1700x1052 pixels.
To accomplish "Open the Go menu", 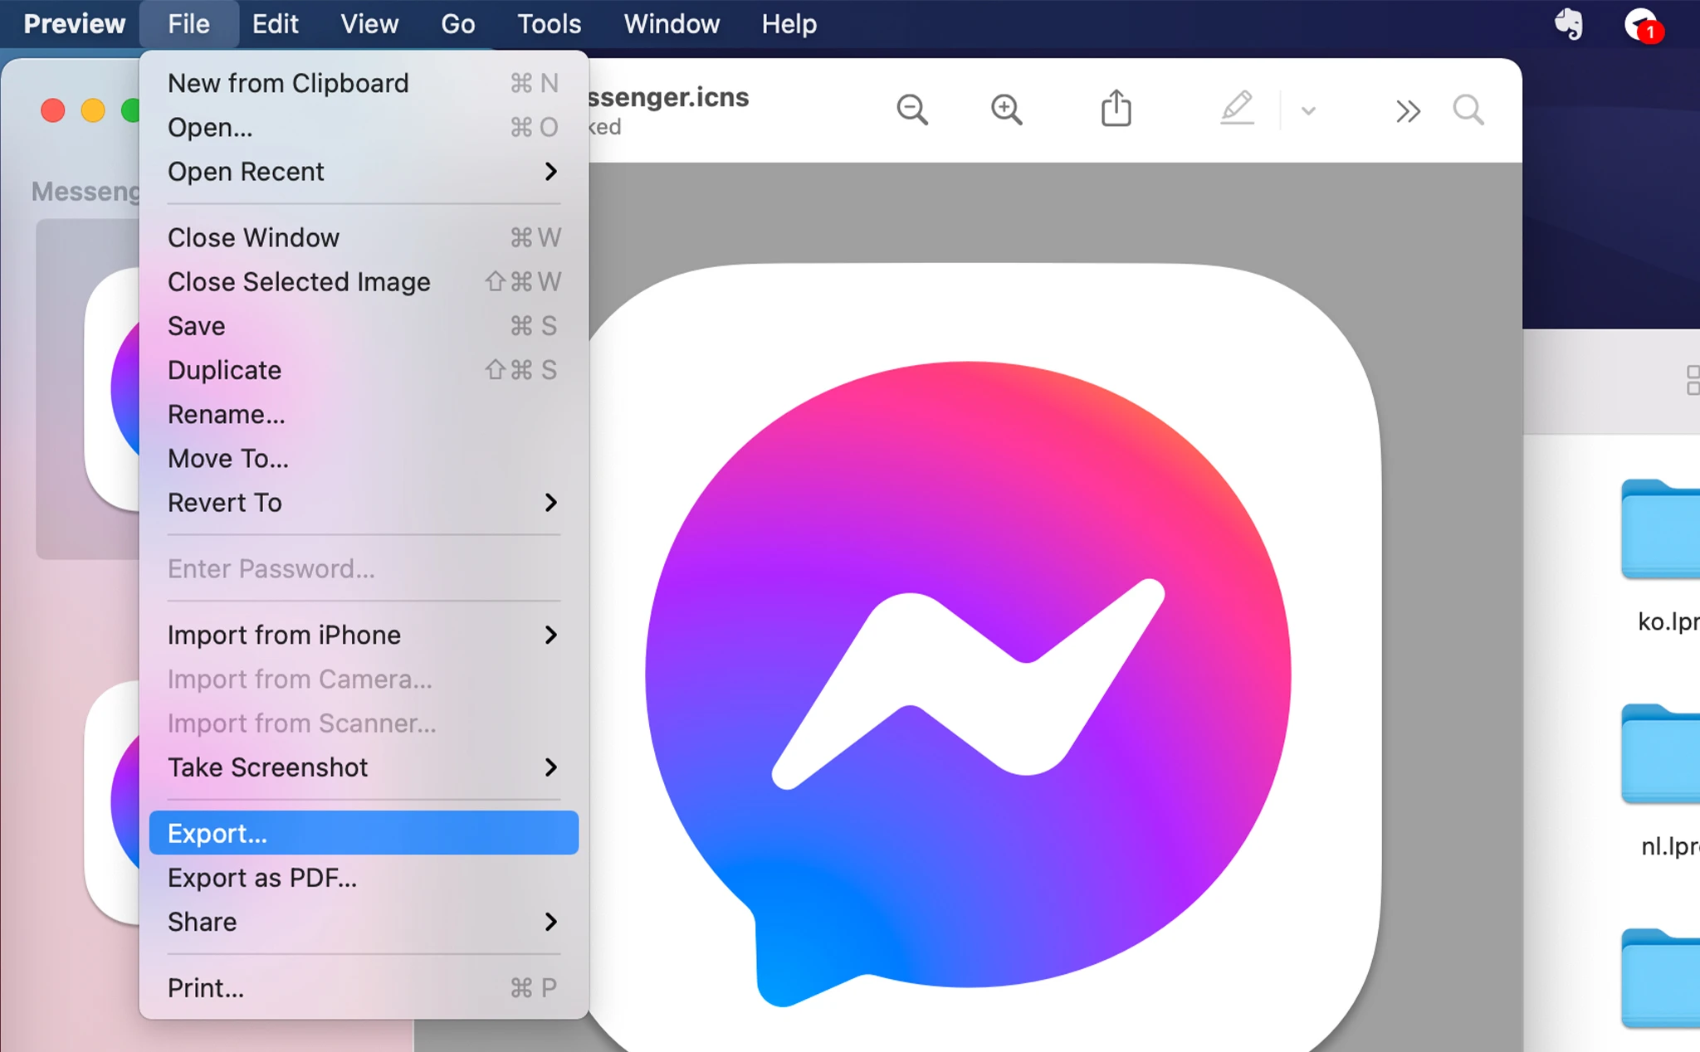I will point(458,24).
